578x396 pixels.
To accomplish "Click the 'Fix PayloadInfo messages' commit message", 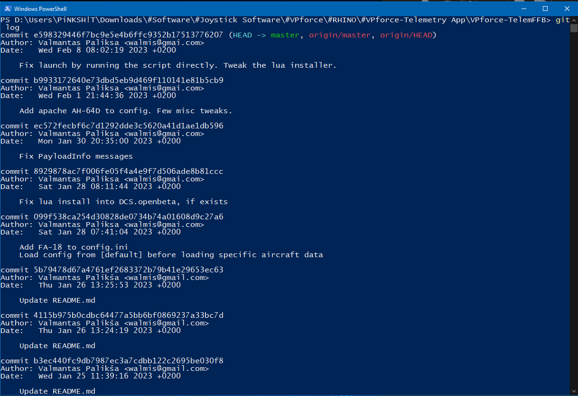I will point(76,156).
